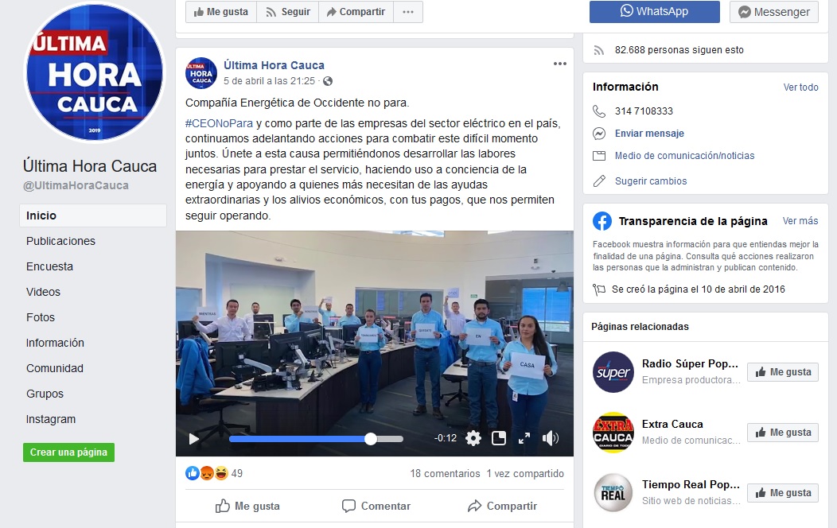
Task: Mute the video volume speaker icon
Action: pyautogui.click(x=550, y=438)
